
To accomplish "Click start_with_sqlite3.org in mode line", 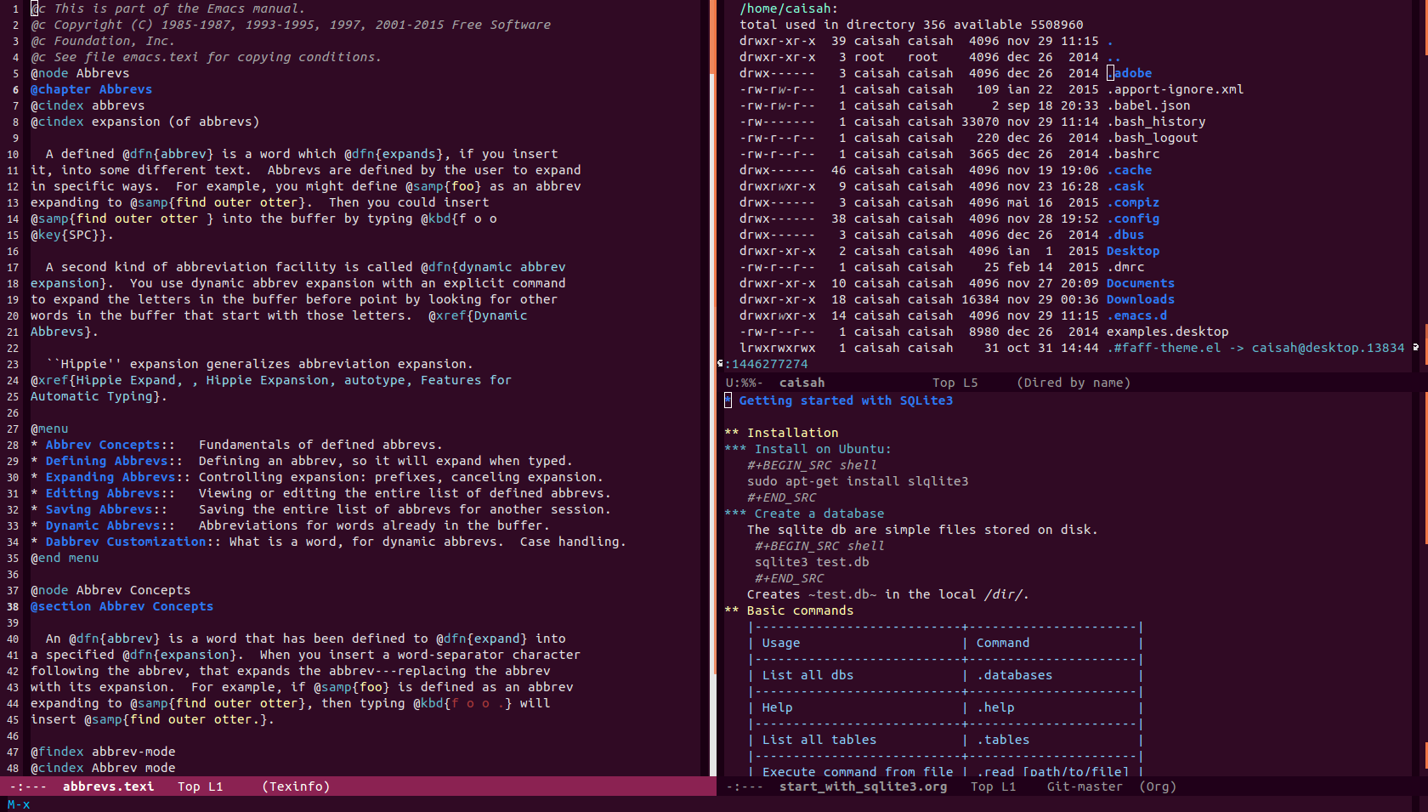I will pyautogui.click(x=863, y=786).
